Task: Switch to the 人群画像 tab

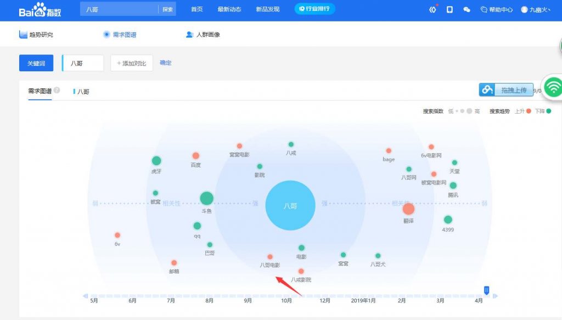Action: point(203,35)
